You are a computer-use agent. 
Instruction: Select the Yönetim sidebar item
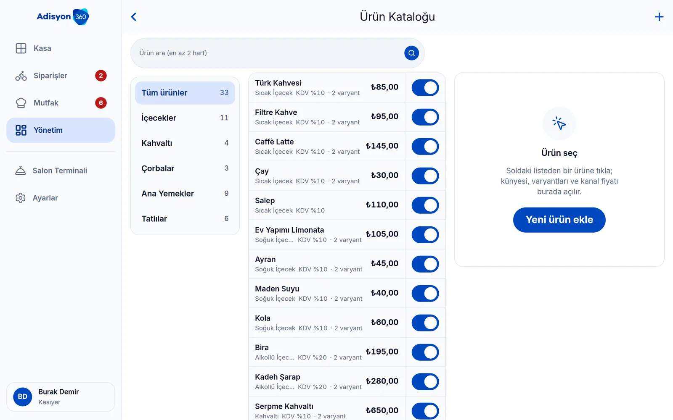(x=61, y=130)
